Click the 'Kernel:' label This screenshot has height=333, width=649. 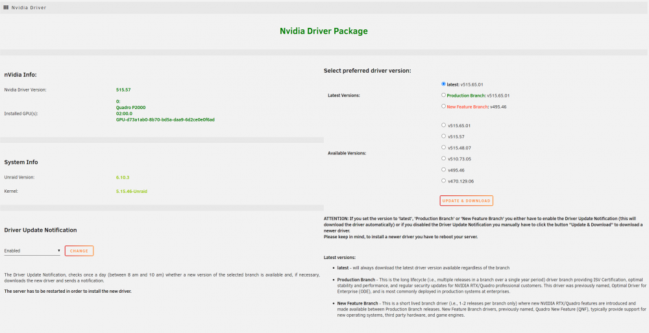coord(11,191)
